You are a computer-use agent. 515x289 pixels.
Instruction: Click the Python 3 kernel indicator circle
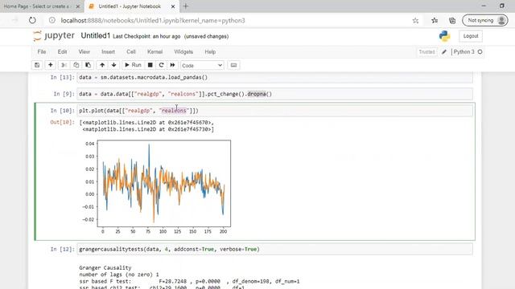click(x=480, y=51)
